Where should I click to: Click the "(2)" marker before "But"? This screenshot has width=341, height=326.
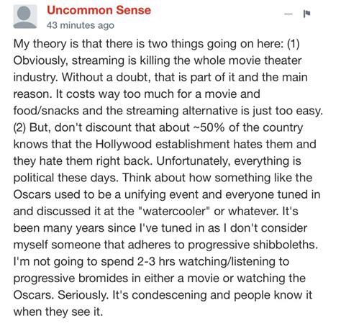tap(19, 127)
